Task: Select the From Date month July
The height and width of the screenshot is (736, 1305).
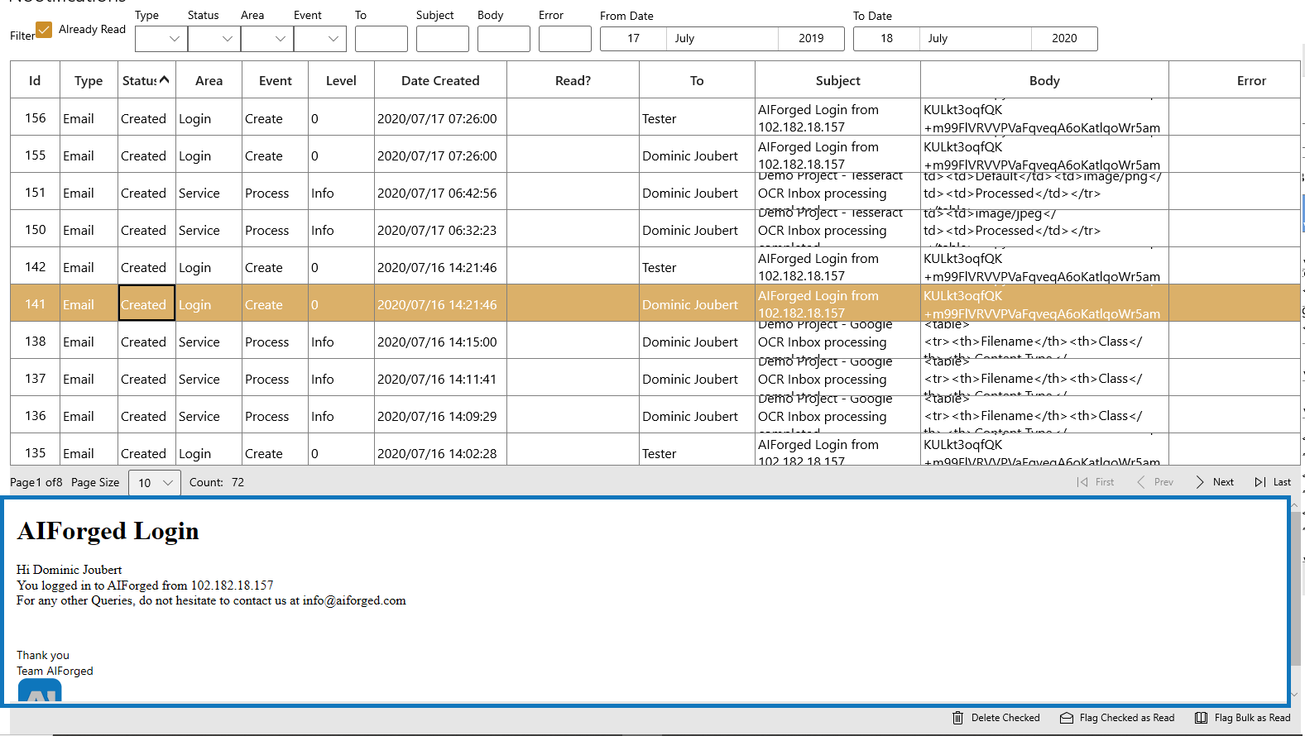Action: pos(722,39)
